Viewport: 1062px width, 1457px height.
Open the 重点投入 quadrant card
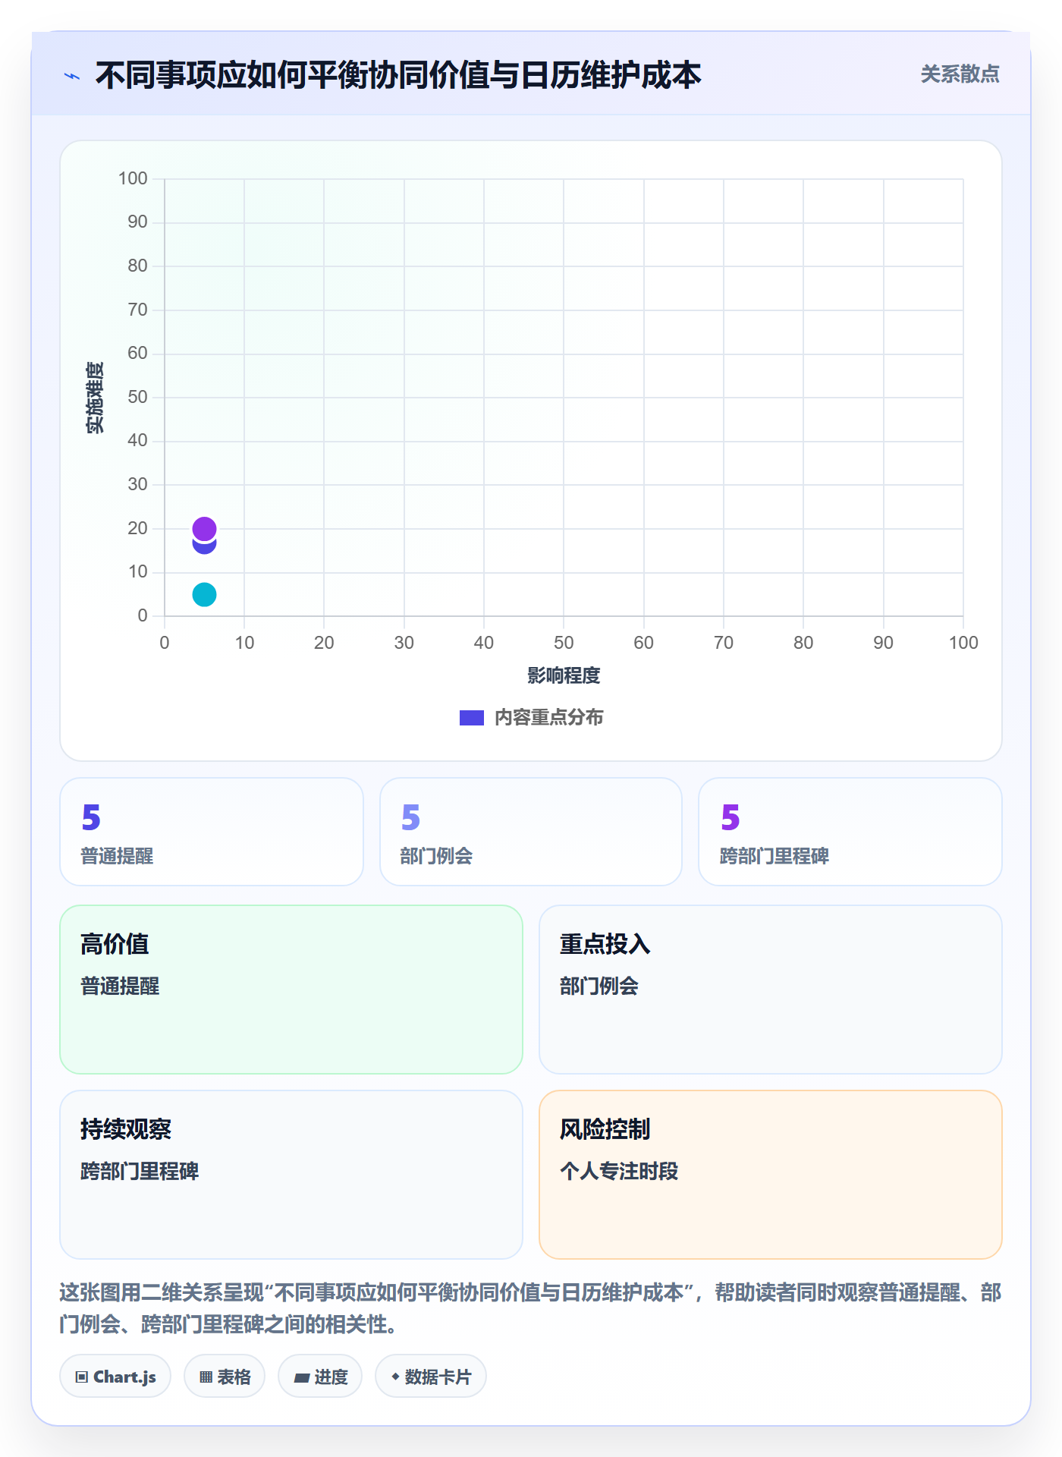tap(771, 990)
